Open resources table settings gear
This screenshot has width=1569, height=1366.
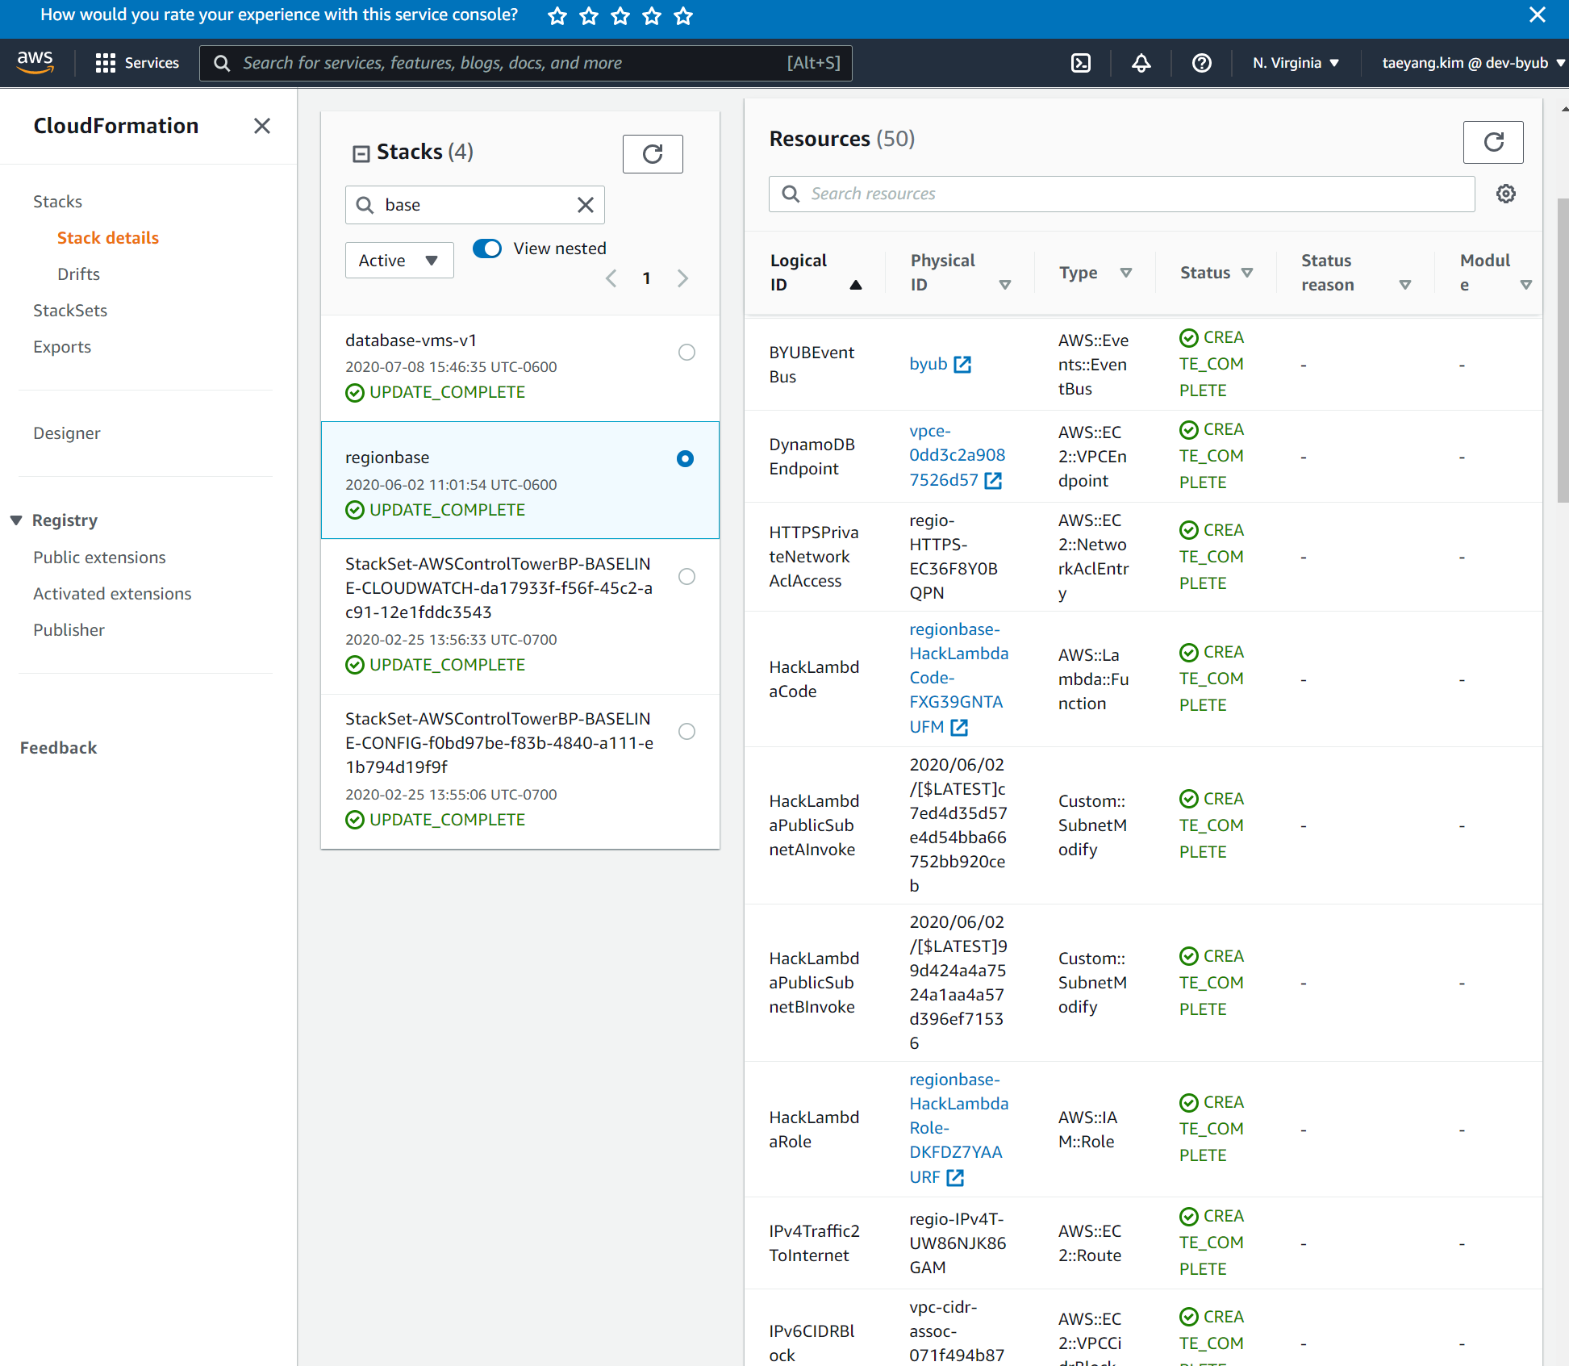1505,194
